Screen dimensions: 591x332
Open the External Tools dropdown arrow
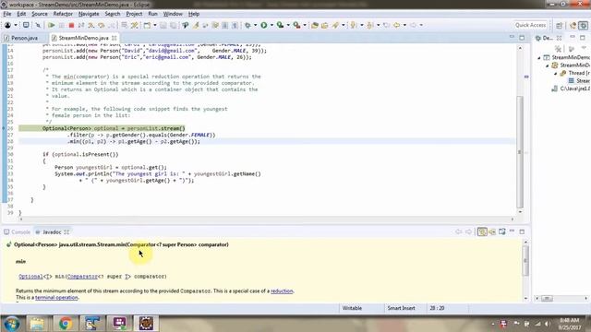pos(305,25)
